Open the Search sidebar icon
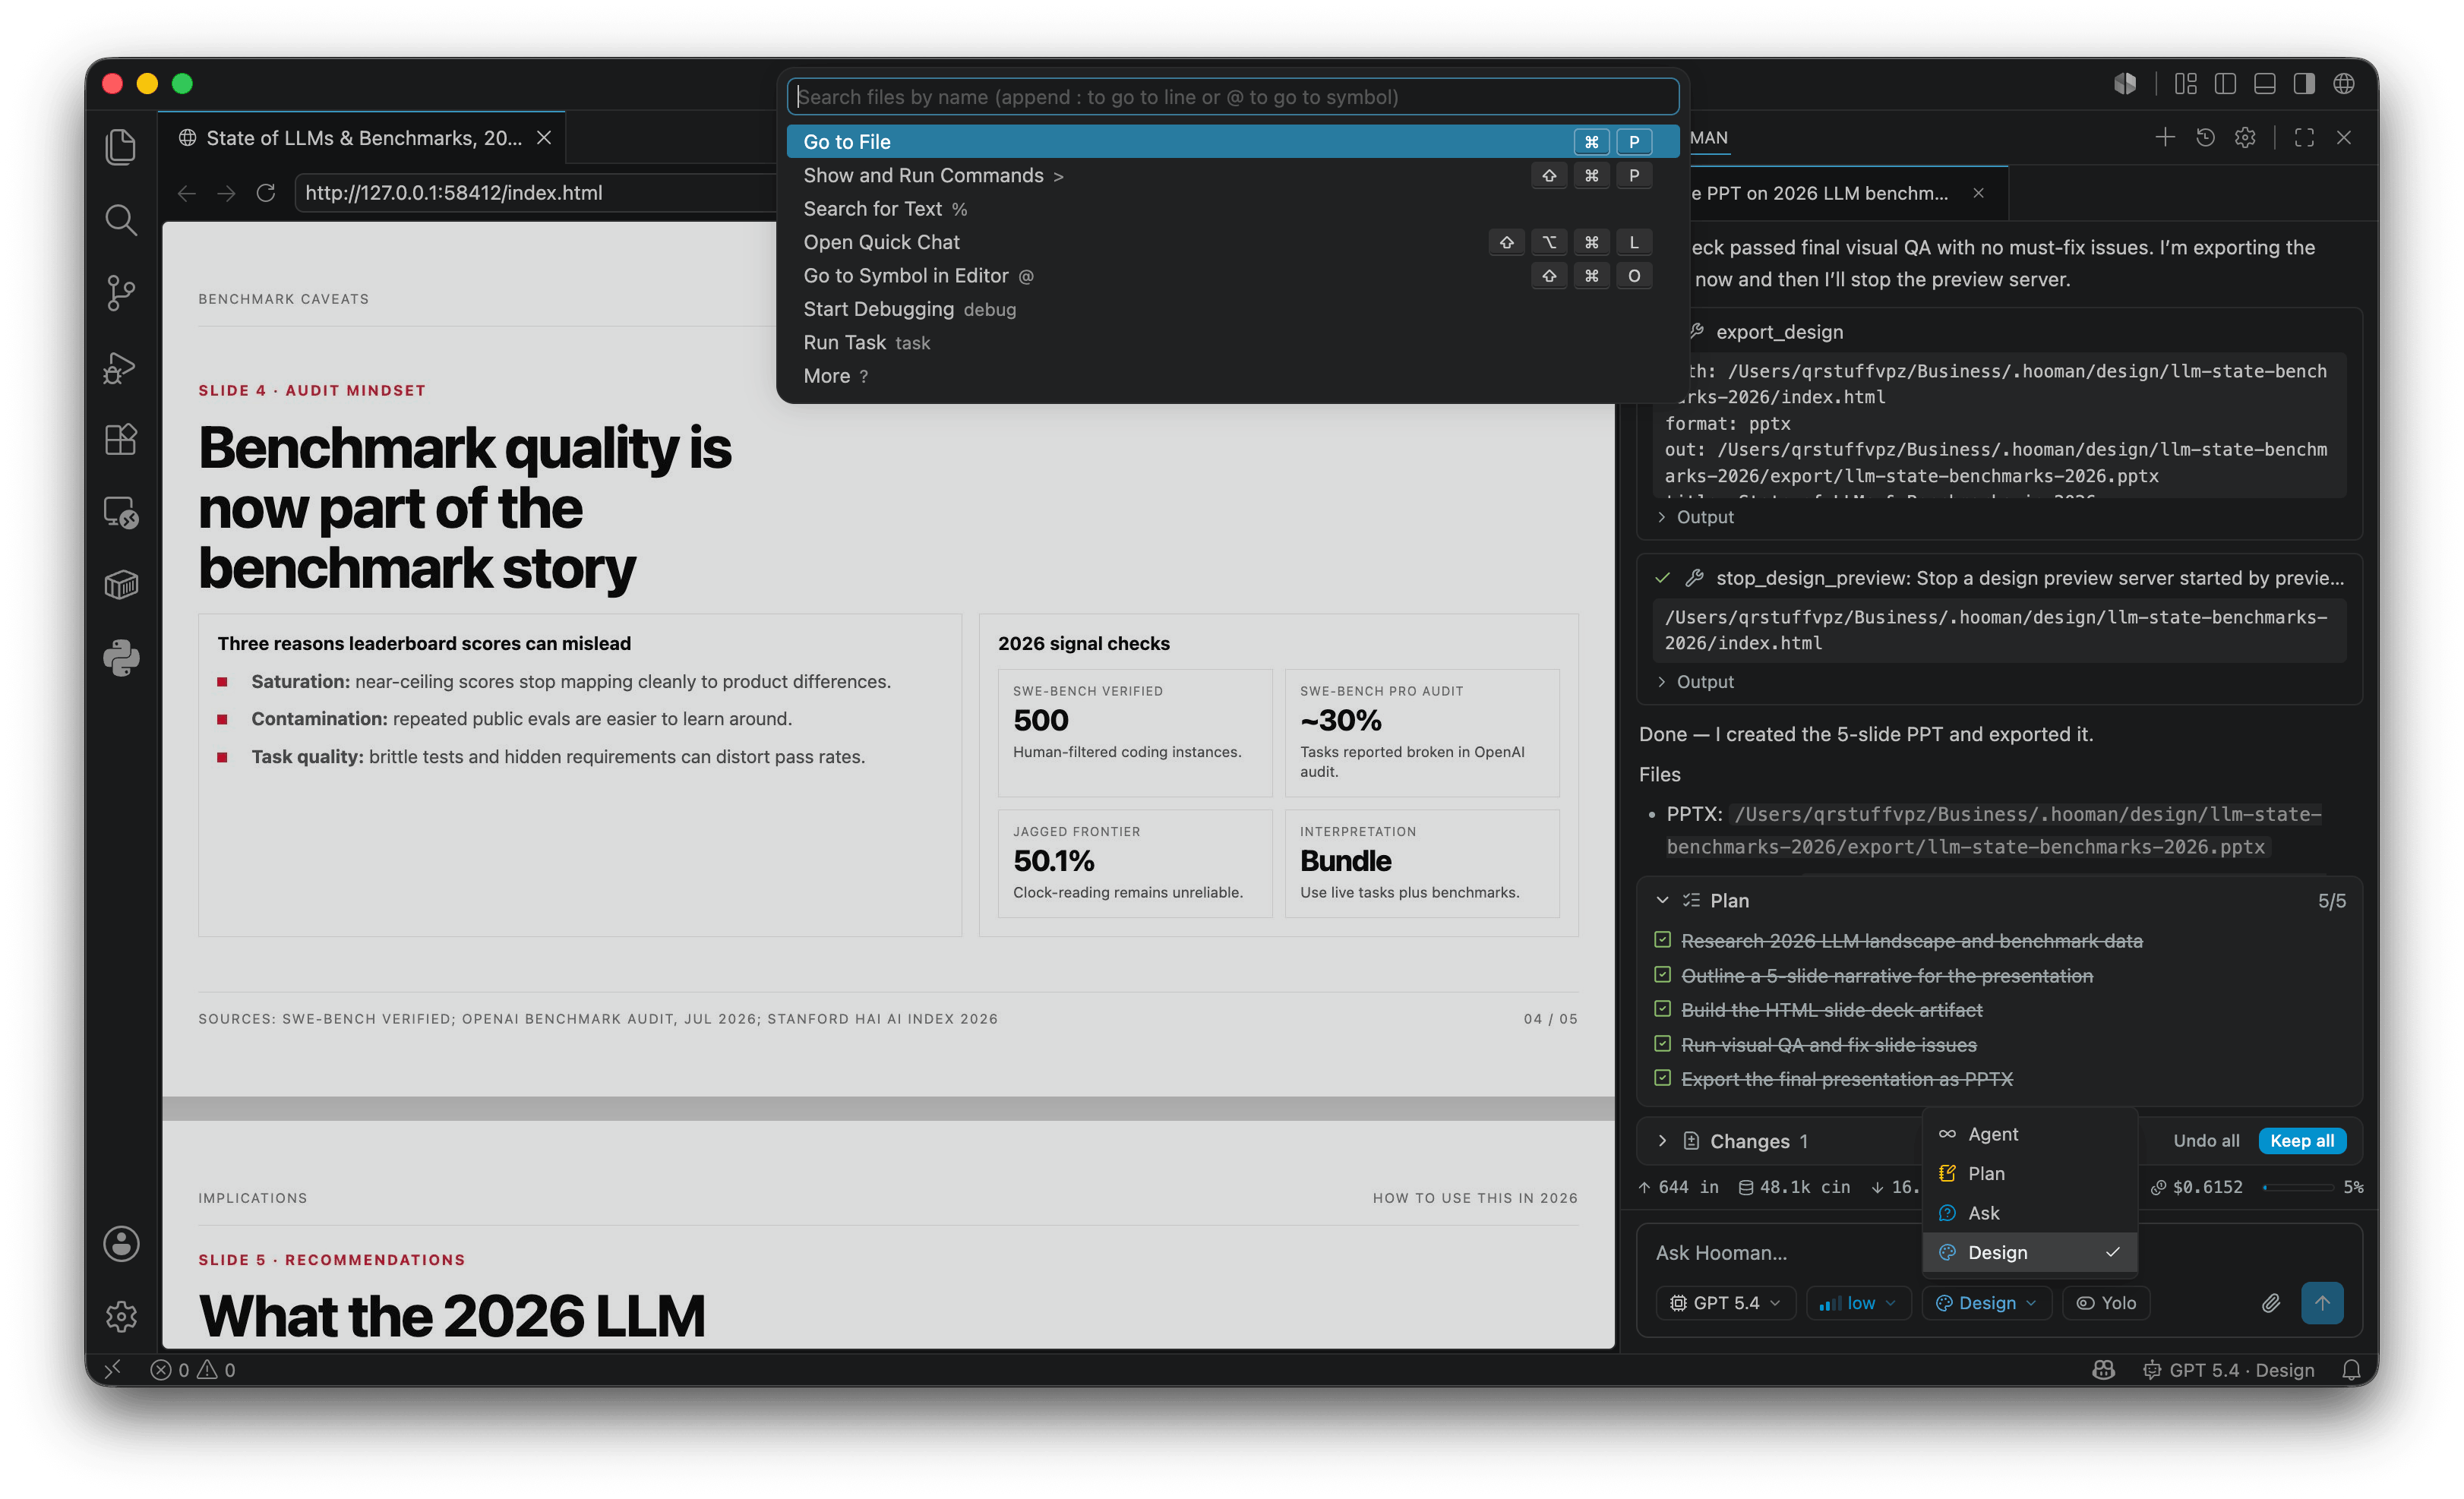Screen dimensions: 2464x1499 point(121,219)
